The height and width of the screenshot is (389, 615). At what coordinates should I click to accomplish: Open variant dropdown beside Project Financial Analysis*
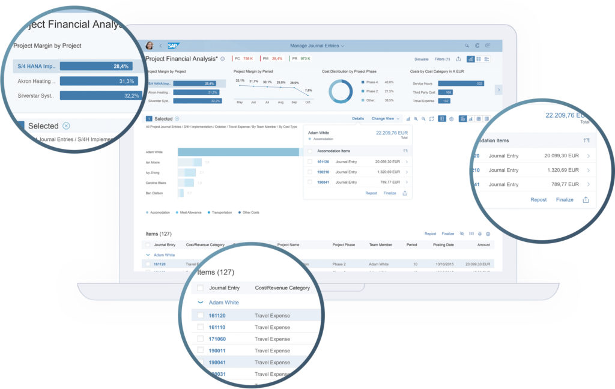(222, 59)
